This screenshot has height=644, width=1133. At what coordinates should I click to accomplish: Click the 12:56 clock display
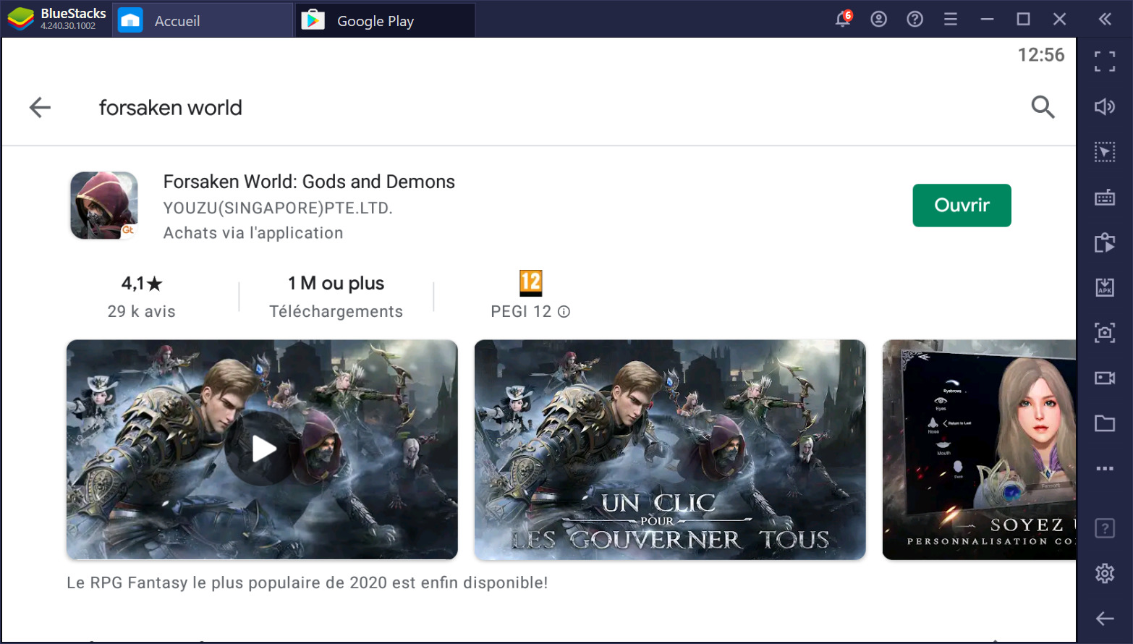(1041, 55)
